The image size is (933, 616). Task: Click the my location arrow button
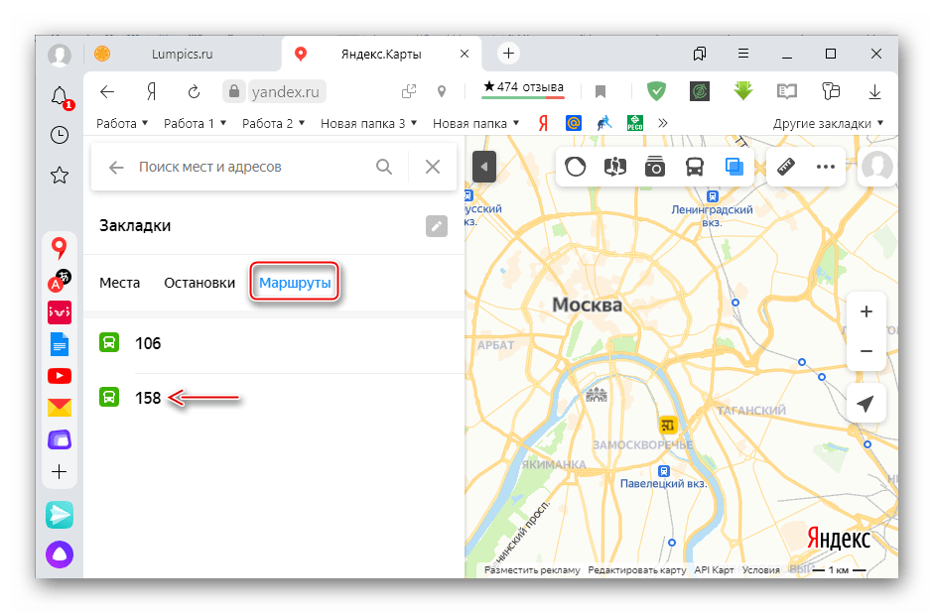coord(866,404)
